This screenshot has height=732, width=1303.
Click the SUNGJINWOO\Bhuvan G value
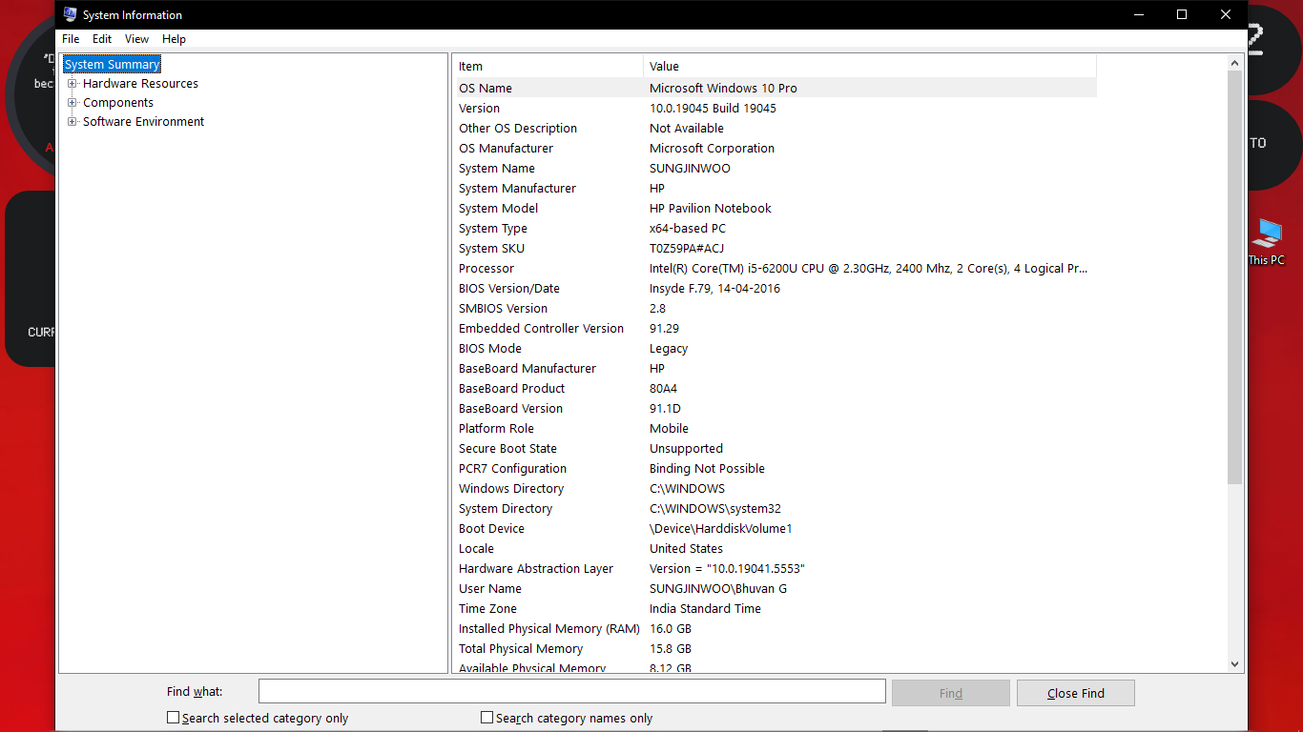pos(718,588)
